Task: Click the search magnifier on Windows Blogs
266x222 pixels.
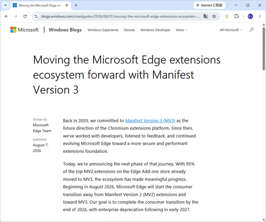Action: point(251,30)
